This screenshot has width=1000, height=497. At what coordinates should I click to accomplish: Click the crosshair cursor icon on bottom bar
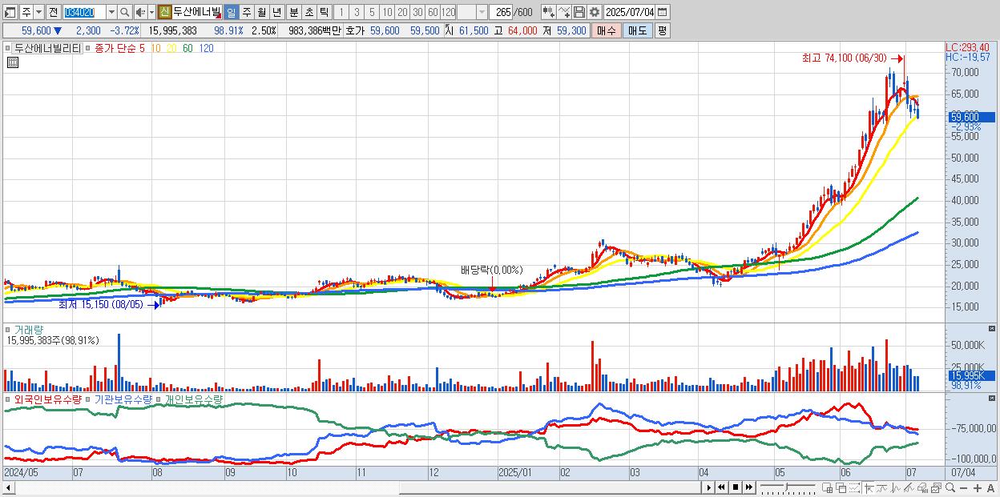click(869, 487)
